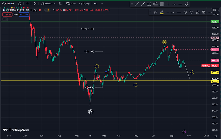
Task: Open the D timeframe interval selector
Action: [x=27, y=4]
